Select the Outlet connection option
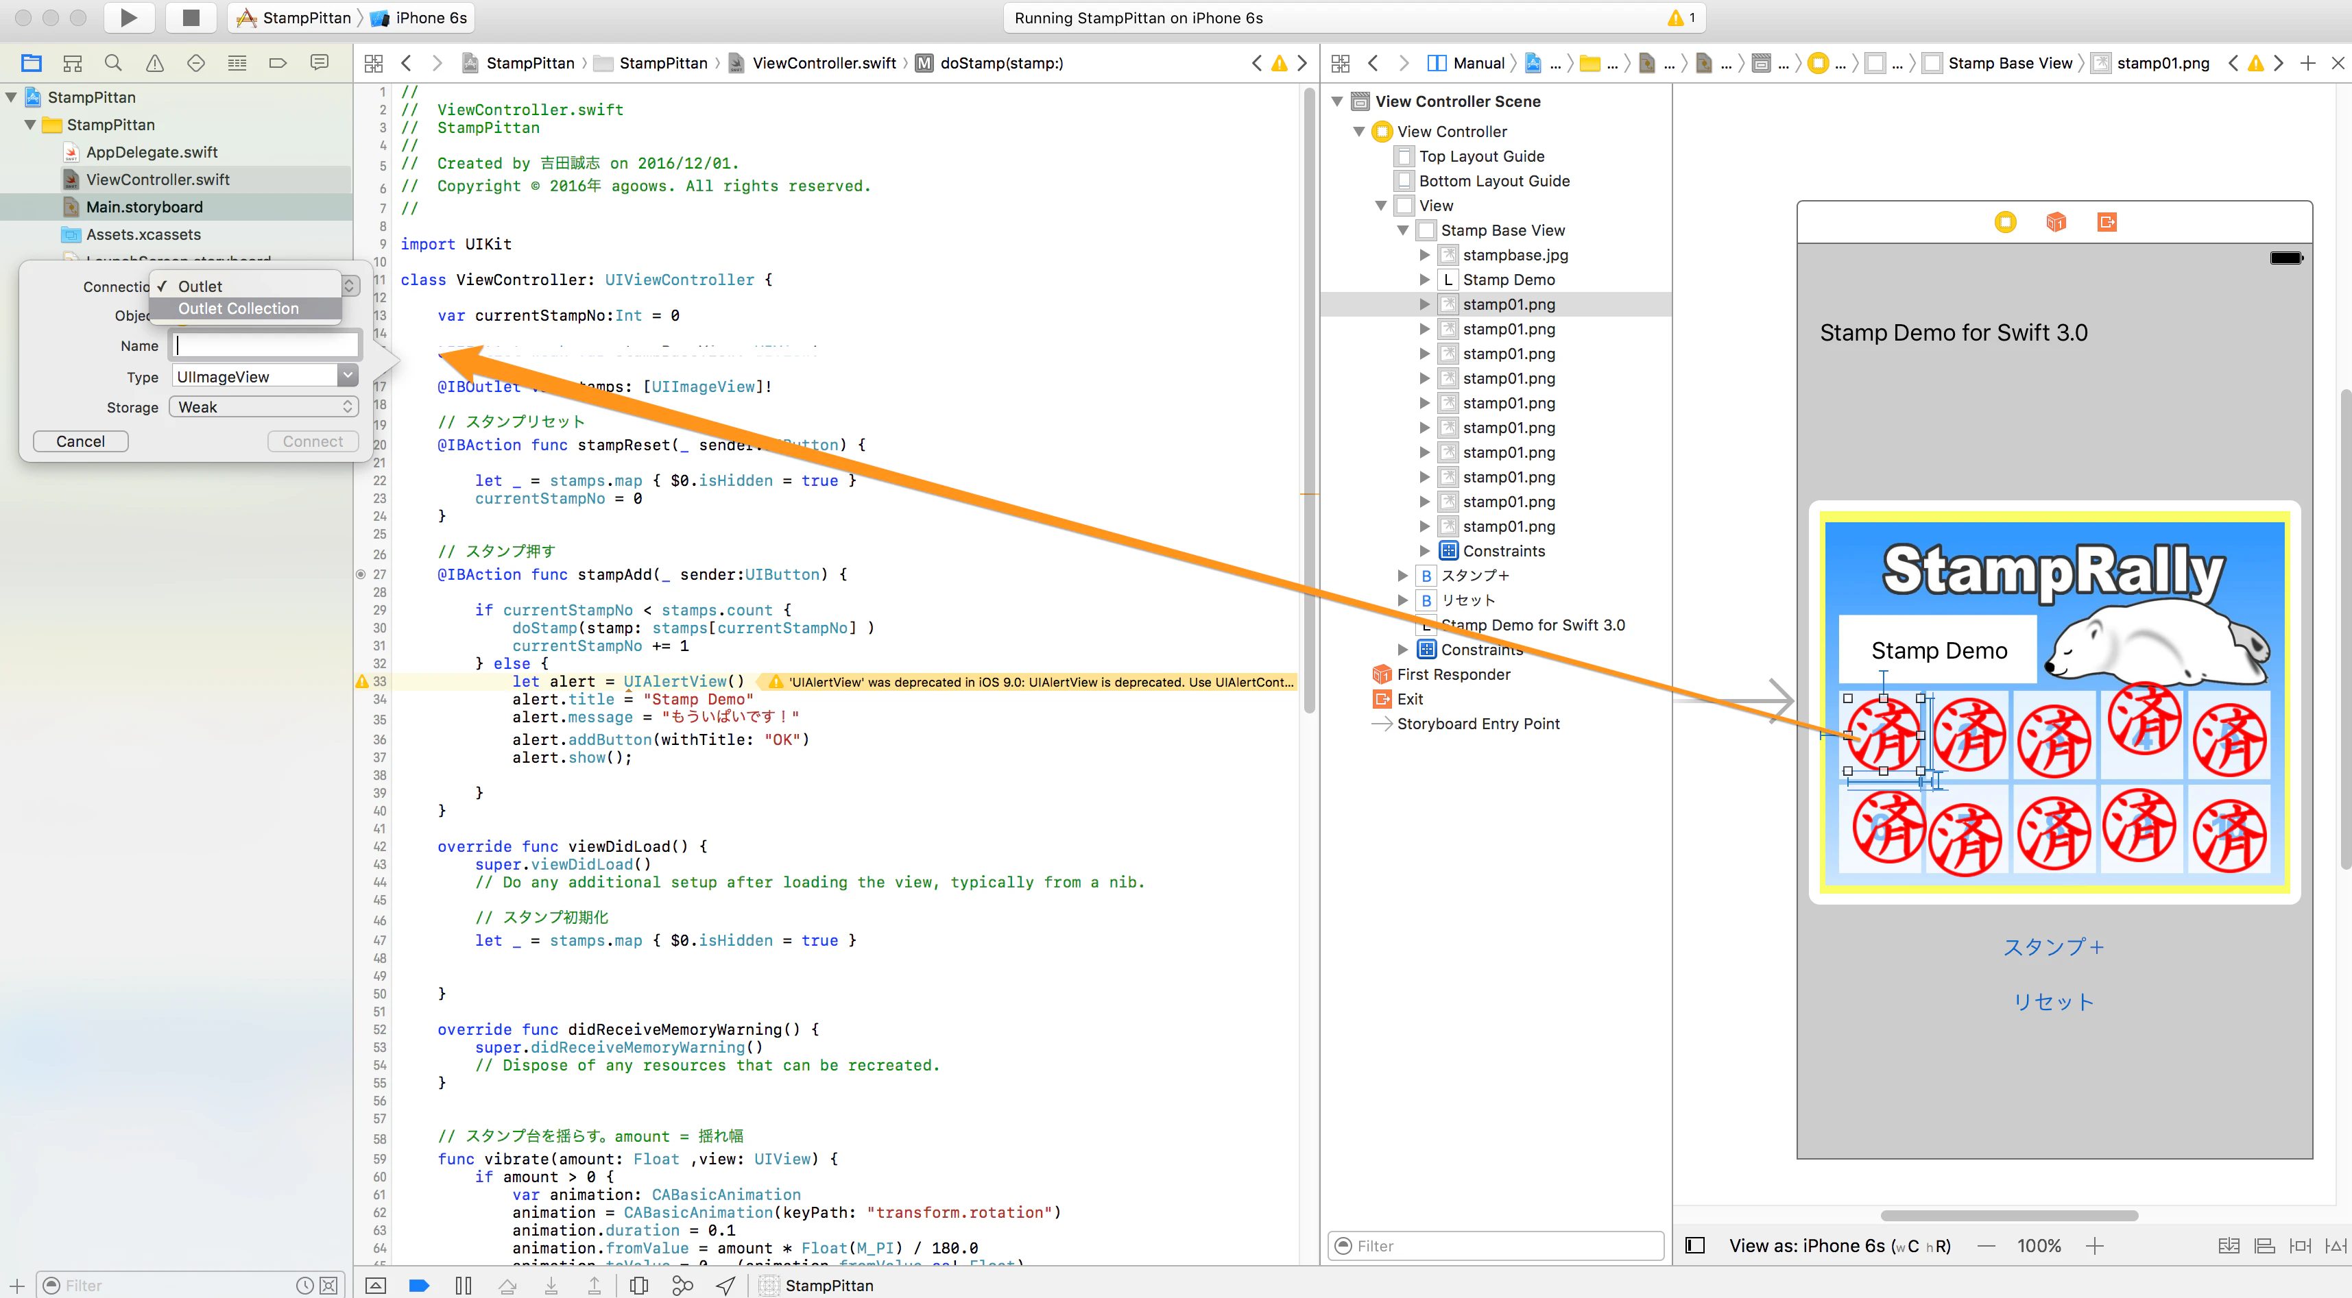This screenshot has height=1298, width=2352. pos(200,286)
